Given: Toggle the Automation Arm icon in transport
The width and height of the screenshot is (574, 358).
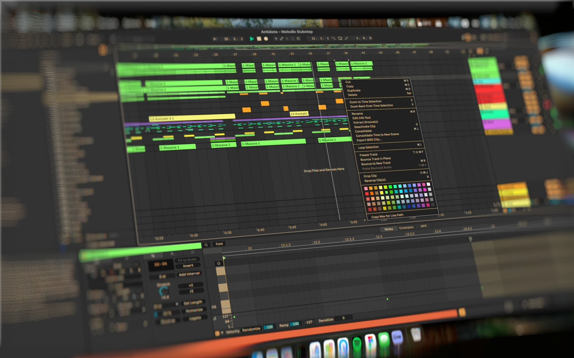Looking at the screenshot, I should point(281,39).
